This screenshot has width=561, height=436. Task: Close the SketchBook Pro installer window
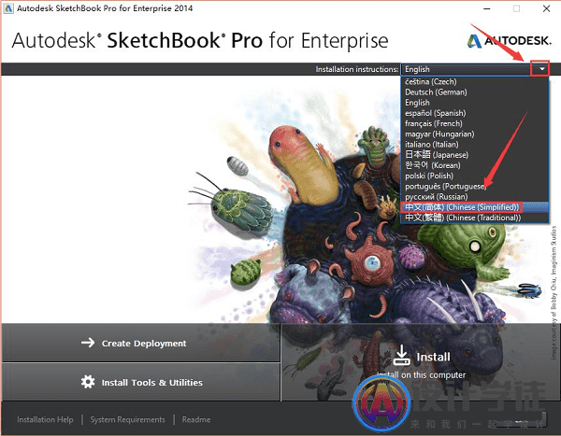[546, 8]
